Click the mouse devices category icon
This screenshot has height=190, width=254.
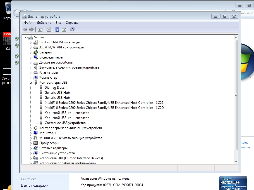pos(36,138)
